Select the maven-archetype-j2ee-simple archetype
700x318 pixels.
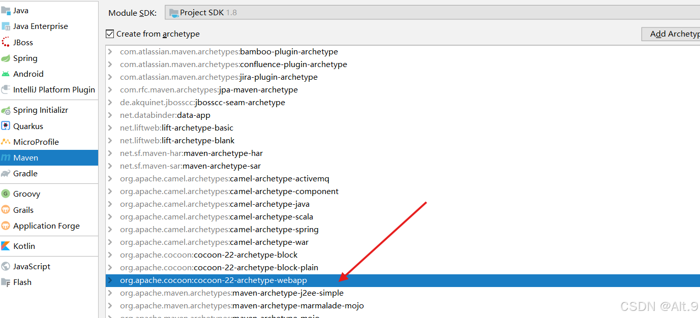(403, 293)
